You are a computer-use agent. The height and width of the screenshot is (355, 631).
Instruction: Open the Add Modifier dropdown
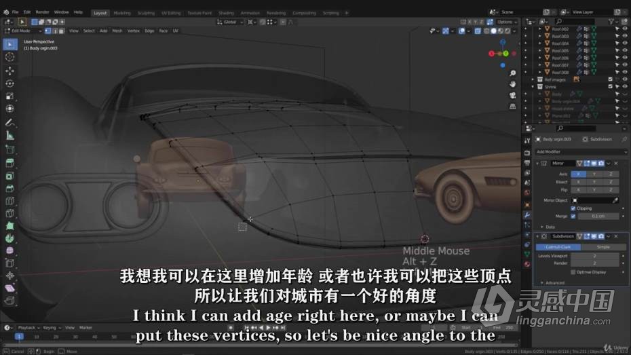click(581, 152)
